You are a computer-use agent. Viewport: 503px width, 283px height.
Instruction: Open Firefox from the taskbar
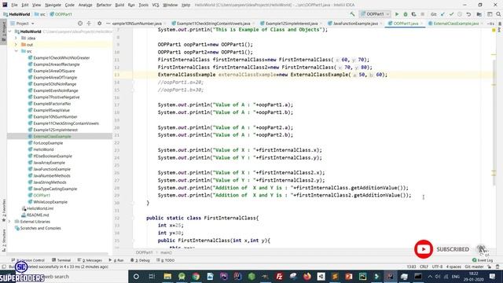click(307, 276)
